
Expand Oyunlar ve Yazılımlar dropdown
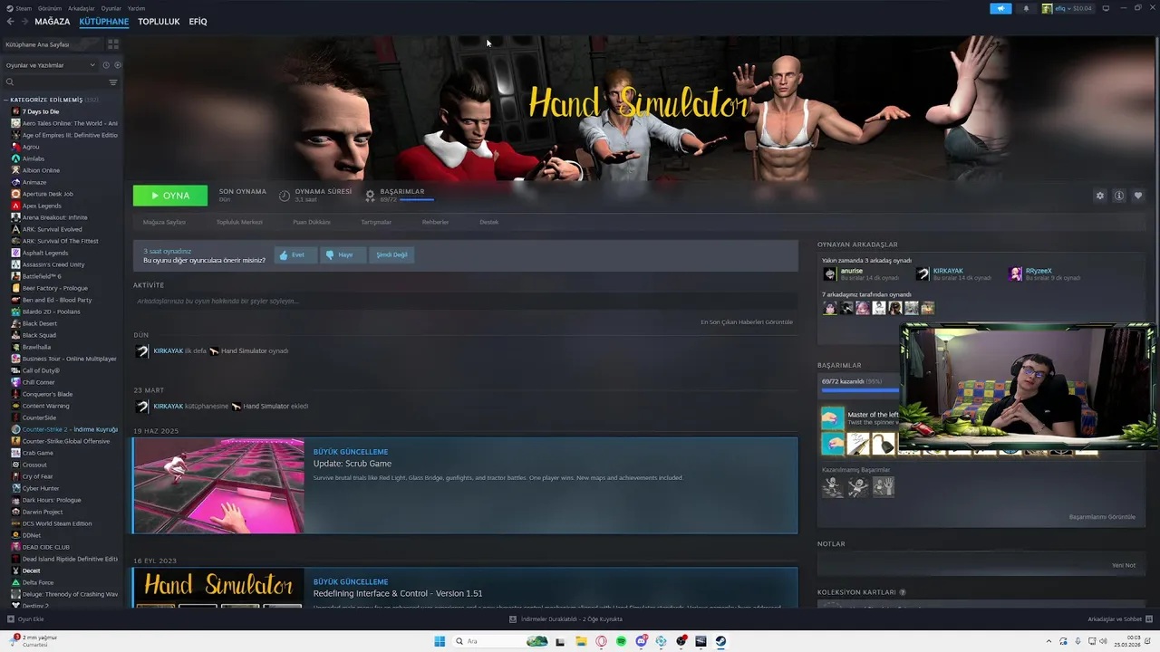(x=50, y=65)
